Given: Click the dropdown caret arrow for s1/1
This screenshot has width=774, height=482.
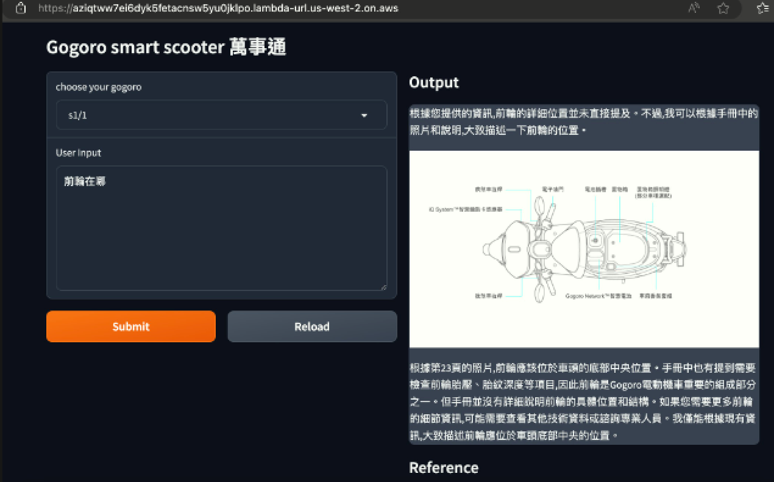Looking at the screenshot, I should [364, 115].
